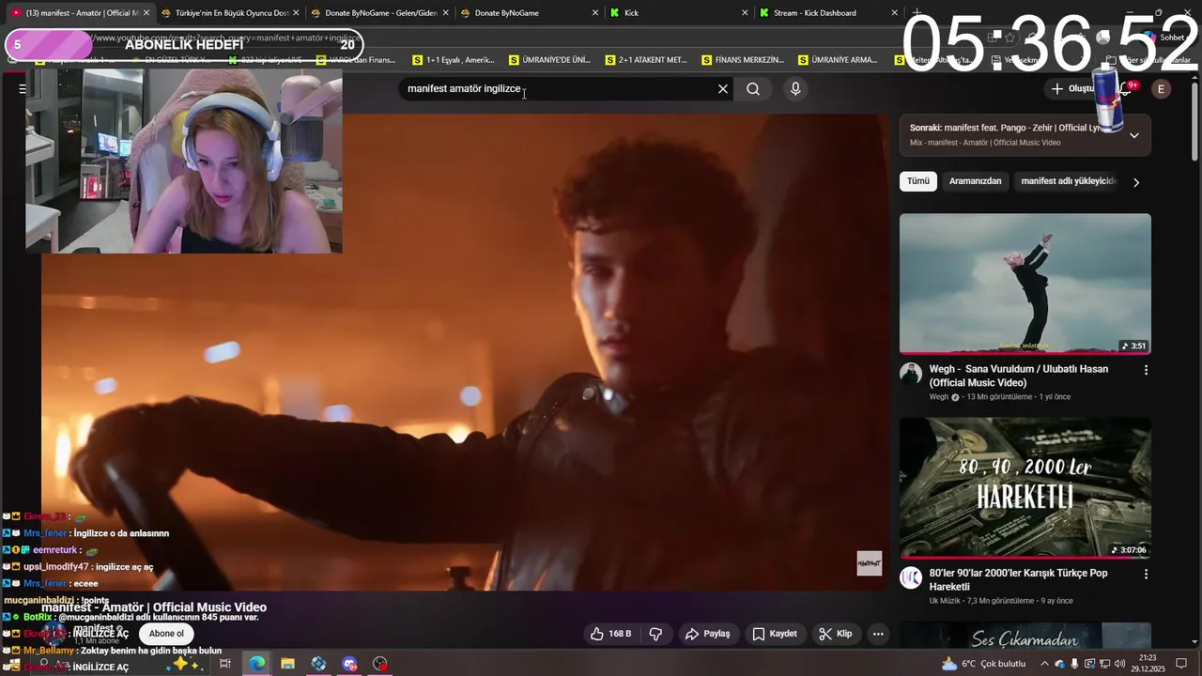Like the video with thumbs up 168 B
Image resolution: width=1202 pixels, height=676 pixels.
tap(610, 634)
